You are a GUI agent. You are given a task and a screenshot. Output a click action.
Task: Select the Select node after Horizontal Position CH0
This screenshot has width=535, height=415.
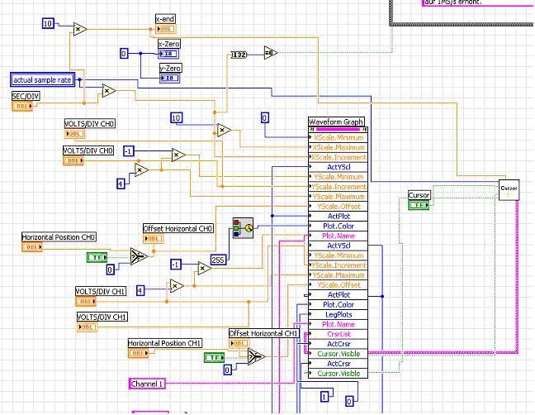point(138,256)
